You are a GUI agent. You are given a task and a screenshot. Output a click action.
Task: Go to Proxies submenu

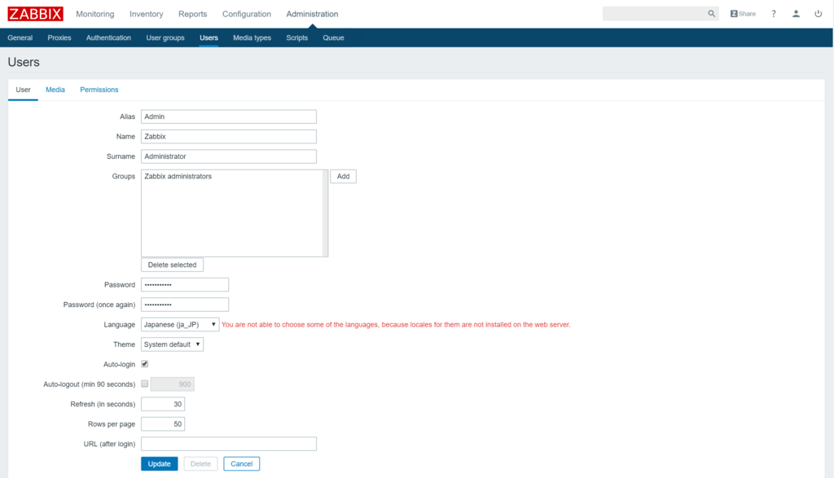(x=59, y=37)
